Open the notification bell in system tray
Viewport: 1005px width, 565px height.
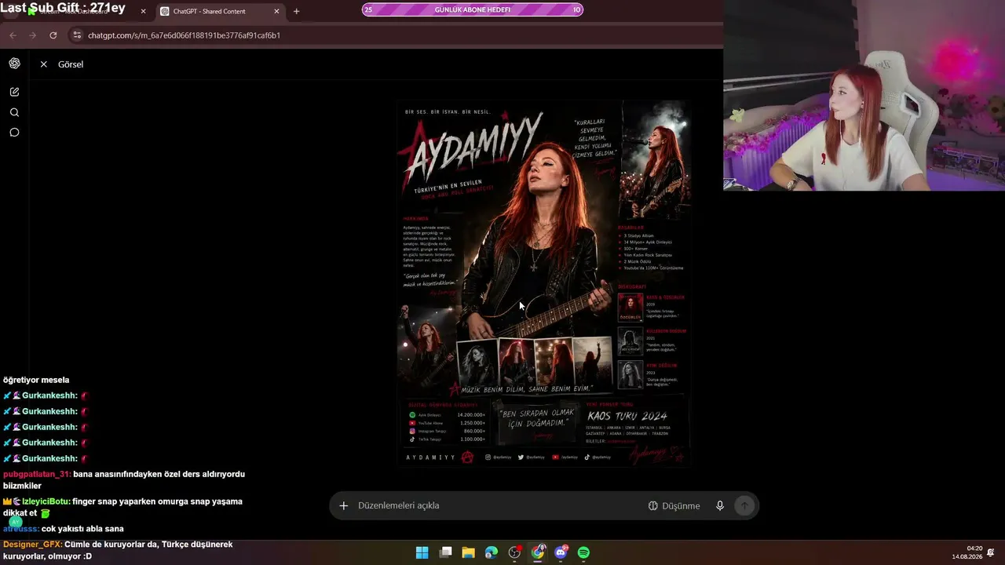pyautogui.click(x=991, y=552)
